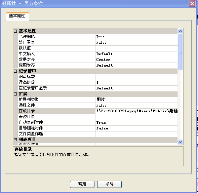The height and width of the screenshot is (193, 198).
Task: Confirm with the 确定 button
Action: [x=82, y=184]
